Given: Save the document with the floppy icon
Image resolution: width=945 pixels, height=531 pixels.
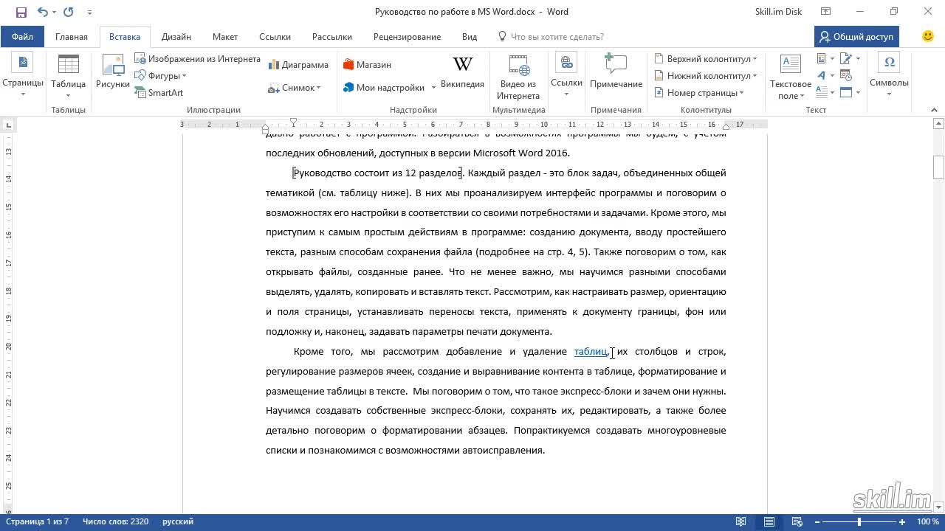Looking at the screenshot, I should pos(21,12).
